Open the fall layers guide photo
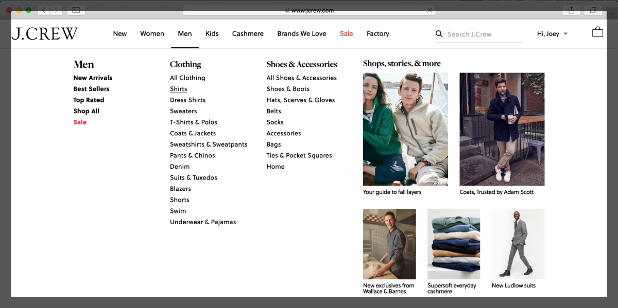 (405, 129)
